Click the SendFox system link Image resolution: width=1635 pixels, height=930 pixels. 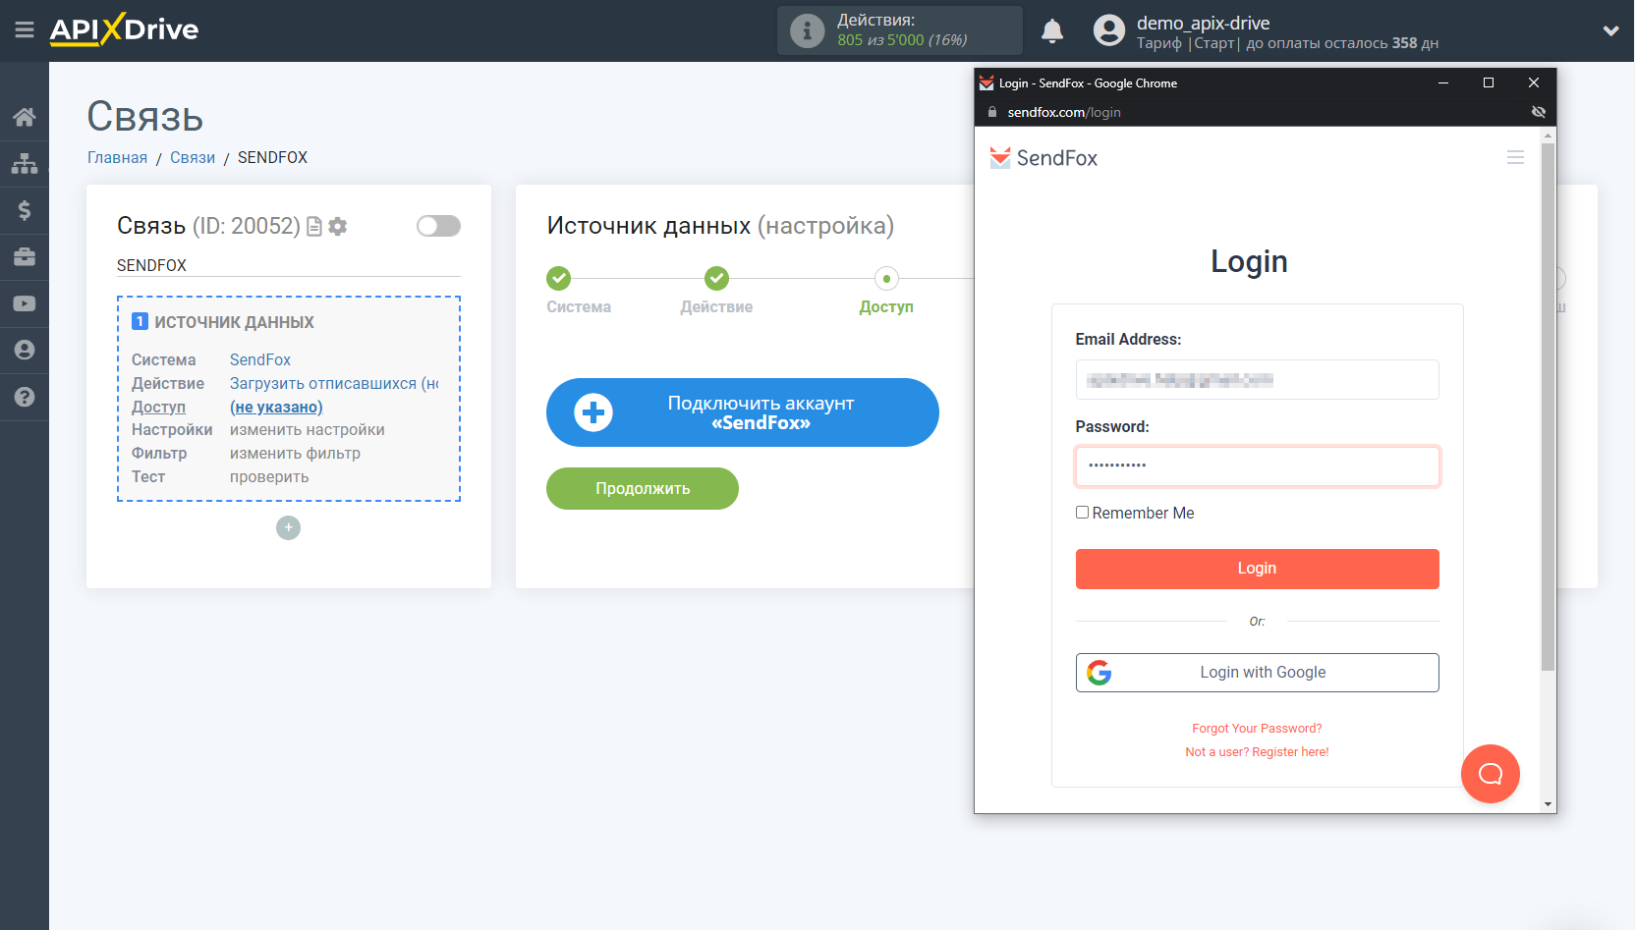[260, 360]
